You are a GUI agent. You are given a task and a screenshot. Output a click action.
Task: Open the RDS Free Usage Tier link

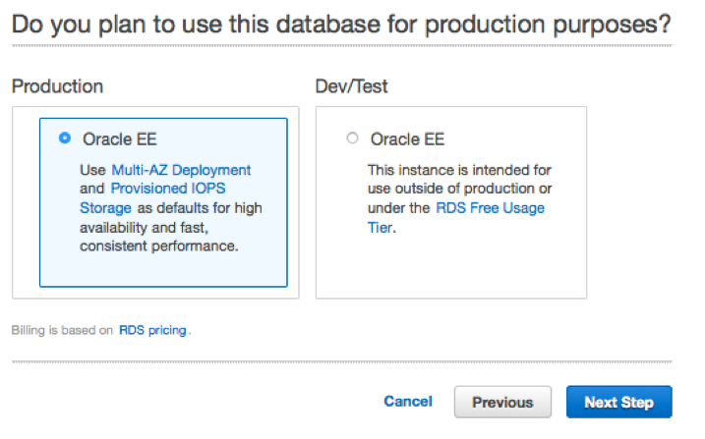pyautogui.click(x=456, y=218)
